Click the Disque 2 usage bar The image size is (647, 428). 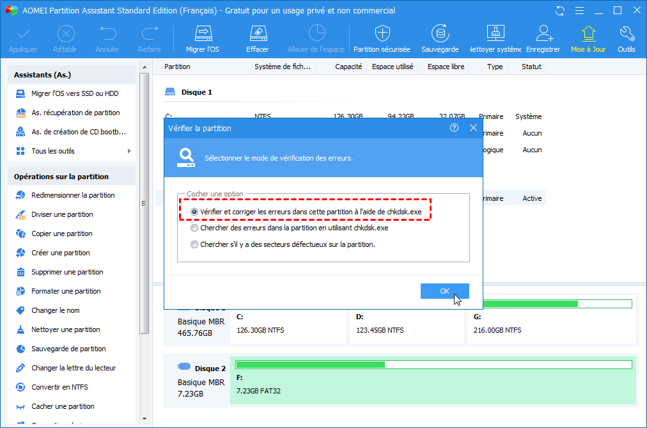[x=433, y=365]
